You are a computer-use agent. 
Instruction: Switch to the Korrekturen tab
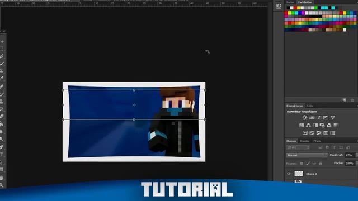(295, 106)
